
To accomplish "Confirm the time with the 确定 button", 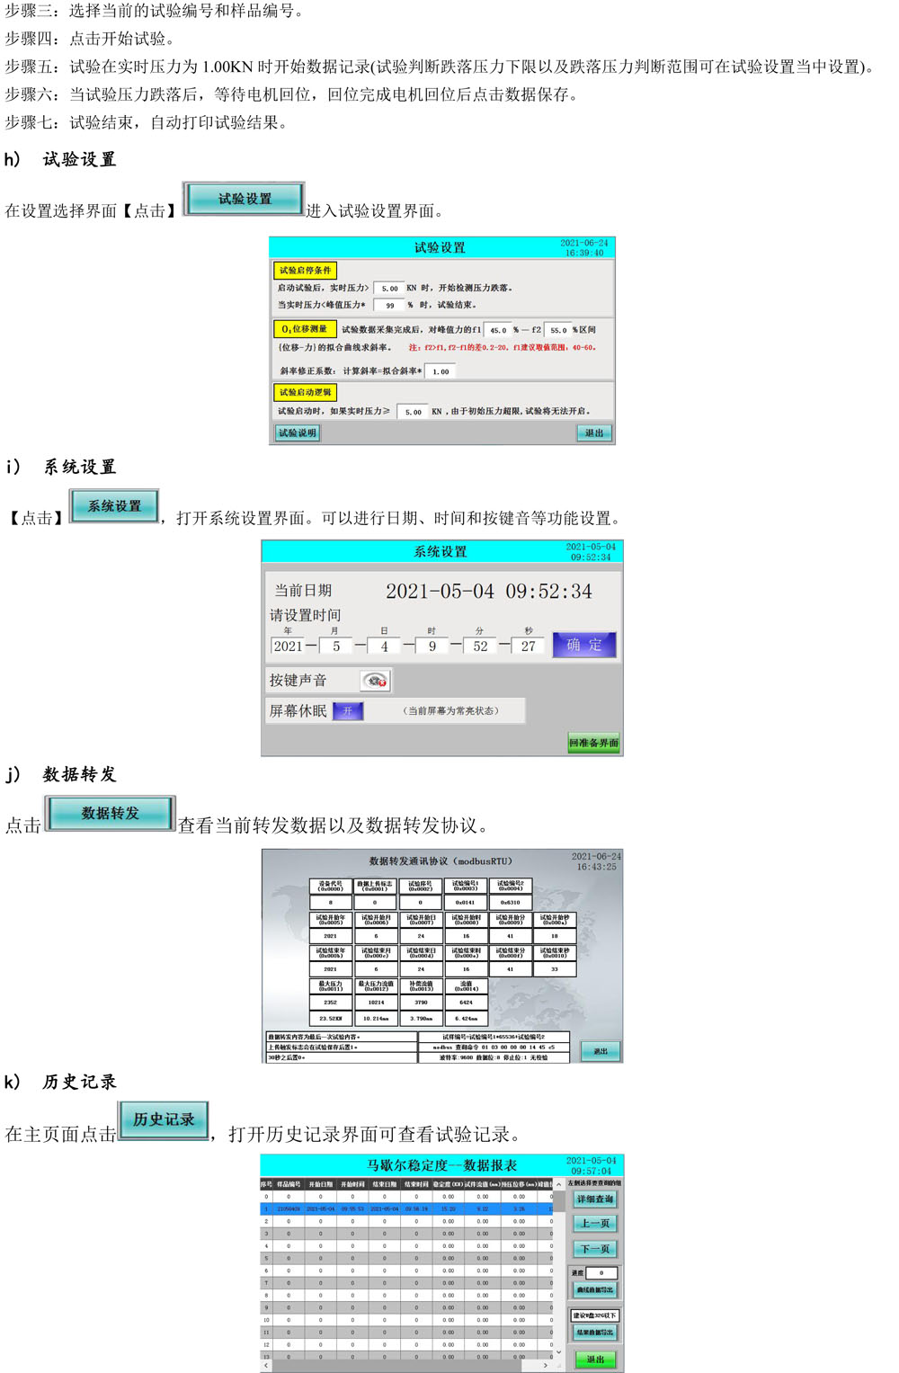I will coord(584,645).
